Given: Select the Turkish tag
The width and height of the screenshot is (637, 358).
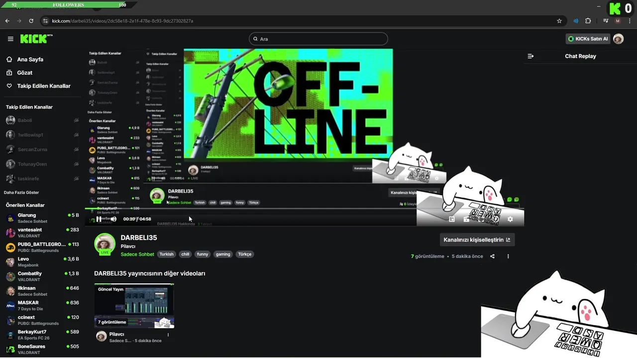Looking at the screenshot, I should coord(167,254).
